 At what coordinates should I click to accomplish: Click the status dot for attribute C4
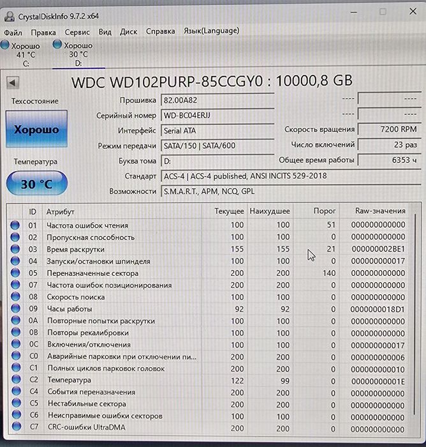tap(16, 391)
